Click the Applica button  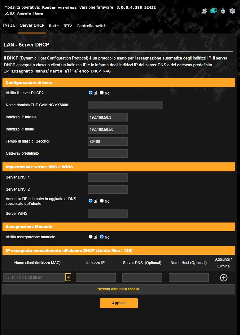119,303
